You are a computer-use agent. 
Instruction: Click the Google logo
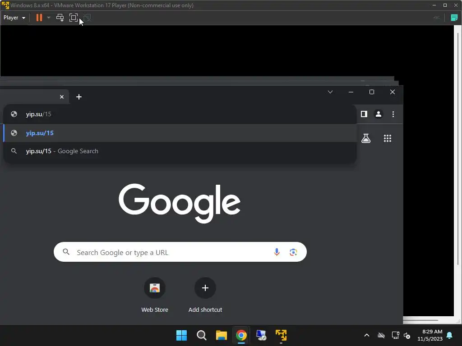point(180,203)
